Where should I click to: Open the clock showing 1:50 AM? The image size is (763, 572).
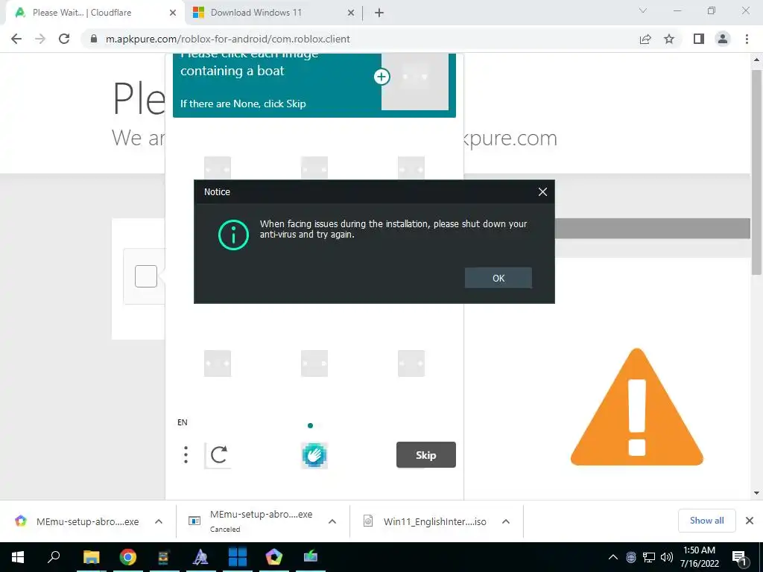699,557
